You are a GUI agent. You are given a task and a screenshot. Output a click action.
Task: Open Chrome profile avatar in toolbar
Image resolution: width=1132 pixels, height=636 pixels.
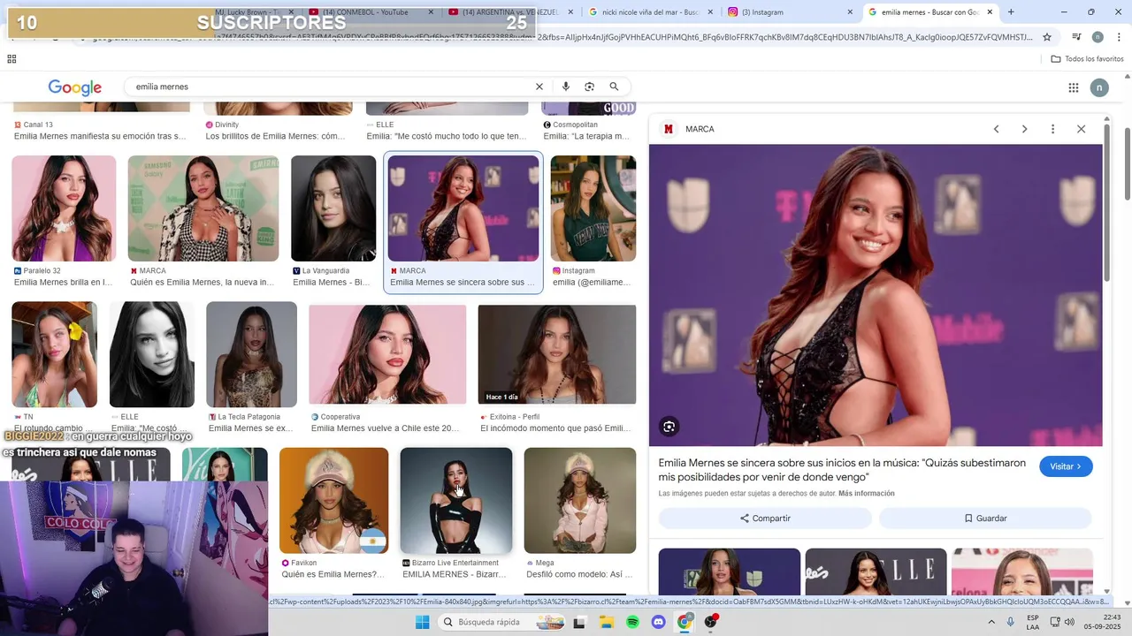[x=1098, y=37]
